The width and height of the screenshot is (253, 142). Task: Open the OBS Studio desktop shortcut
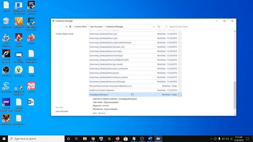click(6, 71)
